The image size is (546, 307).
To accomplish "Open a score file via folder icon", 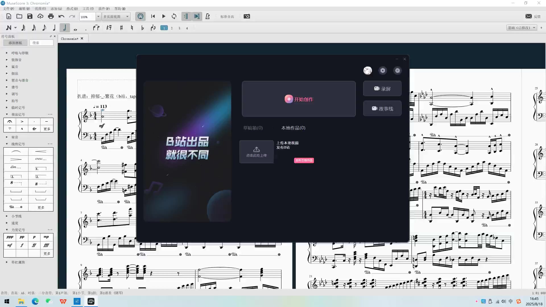I will 19,16.
